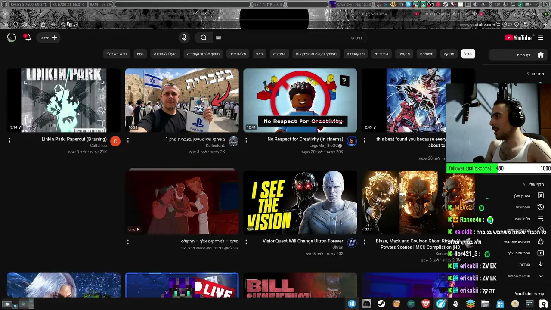551x310 pixels.
Task: Open Spotify from the taskbar
Action: coord(411,304)
